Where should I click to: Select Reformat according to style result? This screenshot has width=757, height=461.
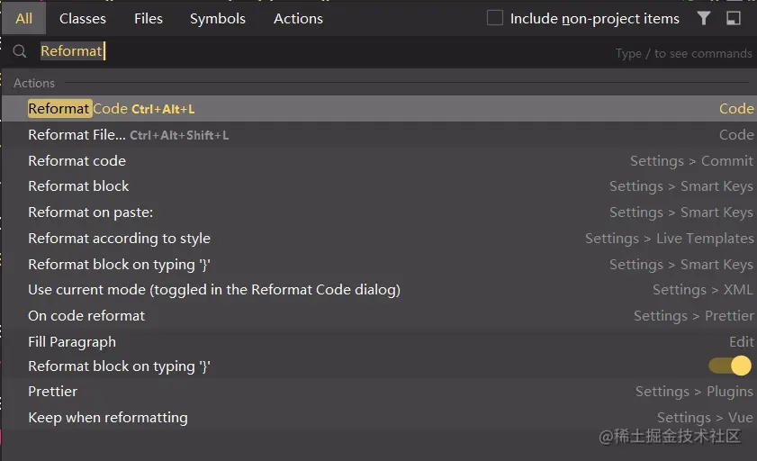tap(120, 239)
